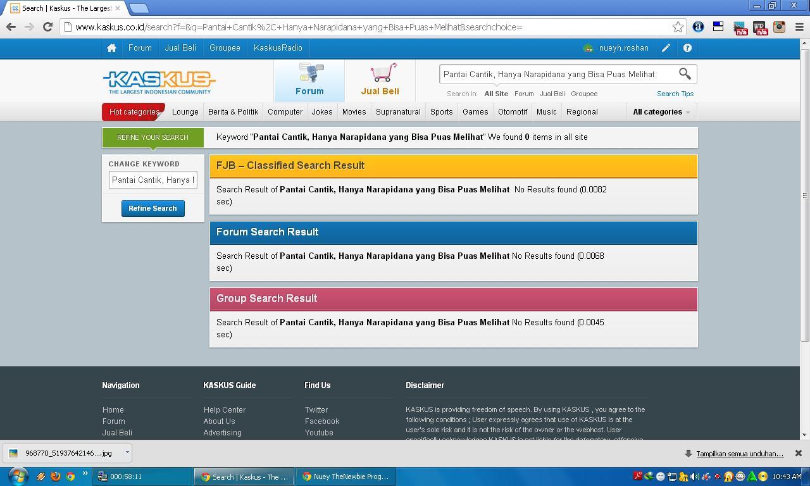Open the Search Tips link
This screenshot has width=810, height=486.
tap(675, 94)
